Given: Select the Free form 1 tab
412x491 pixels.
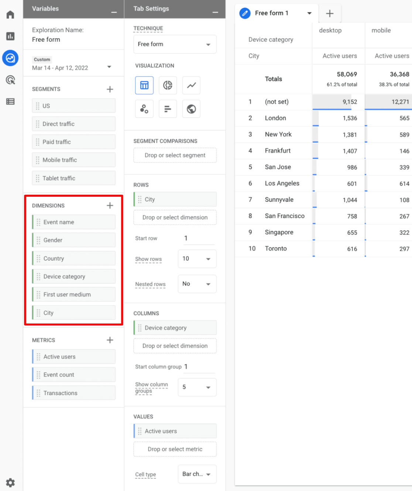Looking at the screenshot, I should (x=272, y=13).
